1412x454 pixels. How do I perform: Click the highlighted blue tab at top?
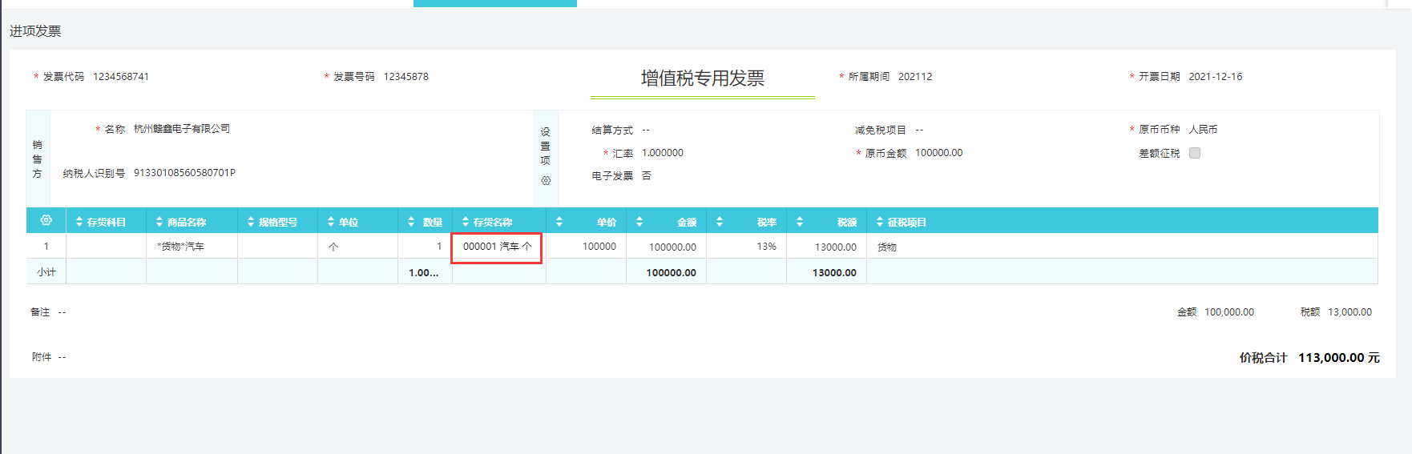coord(494,3)
